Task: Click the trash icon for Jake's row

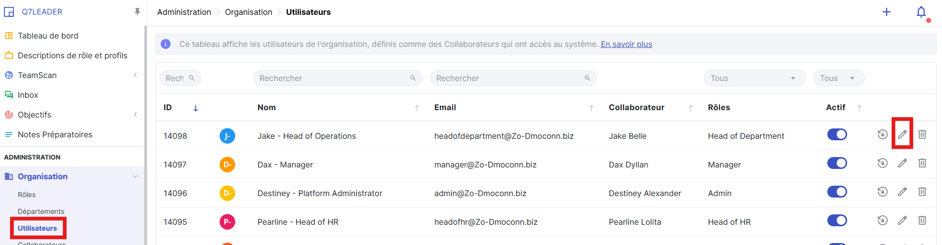Action: point(922,134)
